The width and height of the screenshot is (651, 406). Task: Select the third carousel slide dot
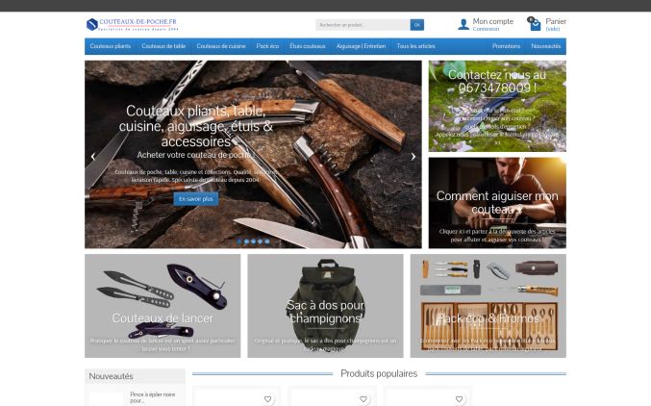click(253, 241)
